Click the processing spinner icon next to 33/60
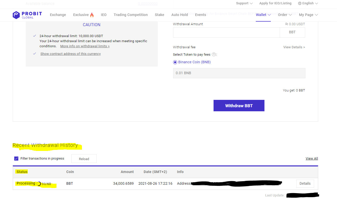Image resolution: width=337 pixels, height=218 pixels. 39,184
